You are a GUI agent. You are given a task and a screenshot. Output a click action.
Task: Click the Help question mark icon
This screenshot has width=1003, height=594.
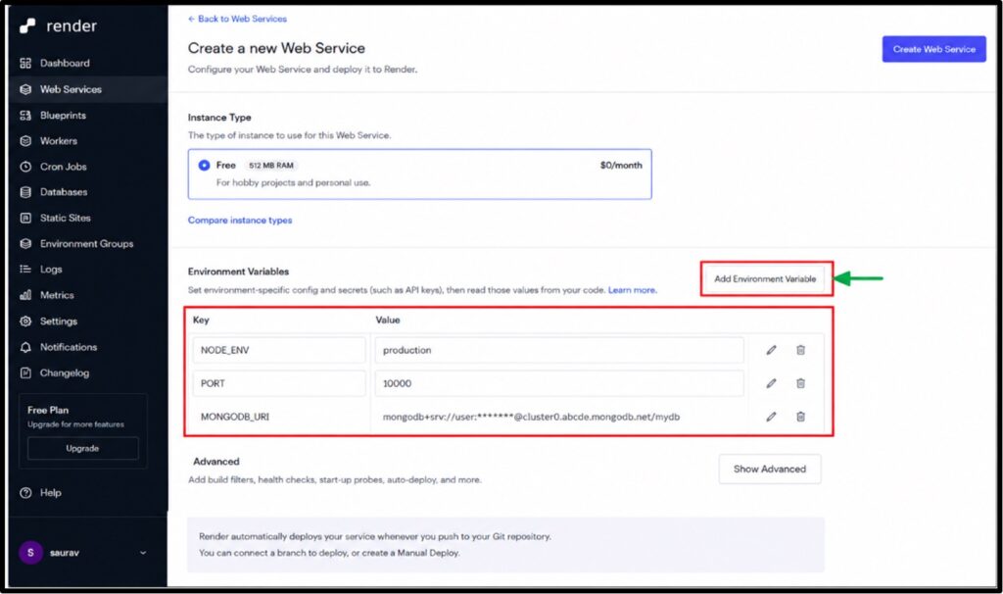pos(25,493)
